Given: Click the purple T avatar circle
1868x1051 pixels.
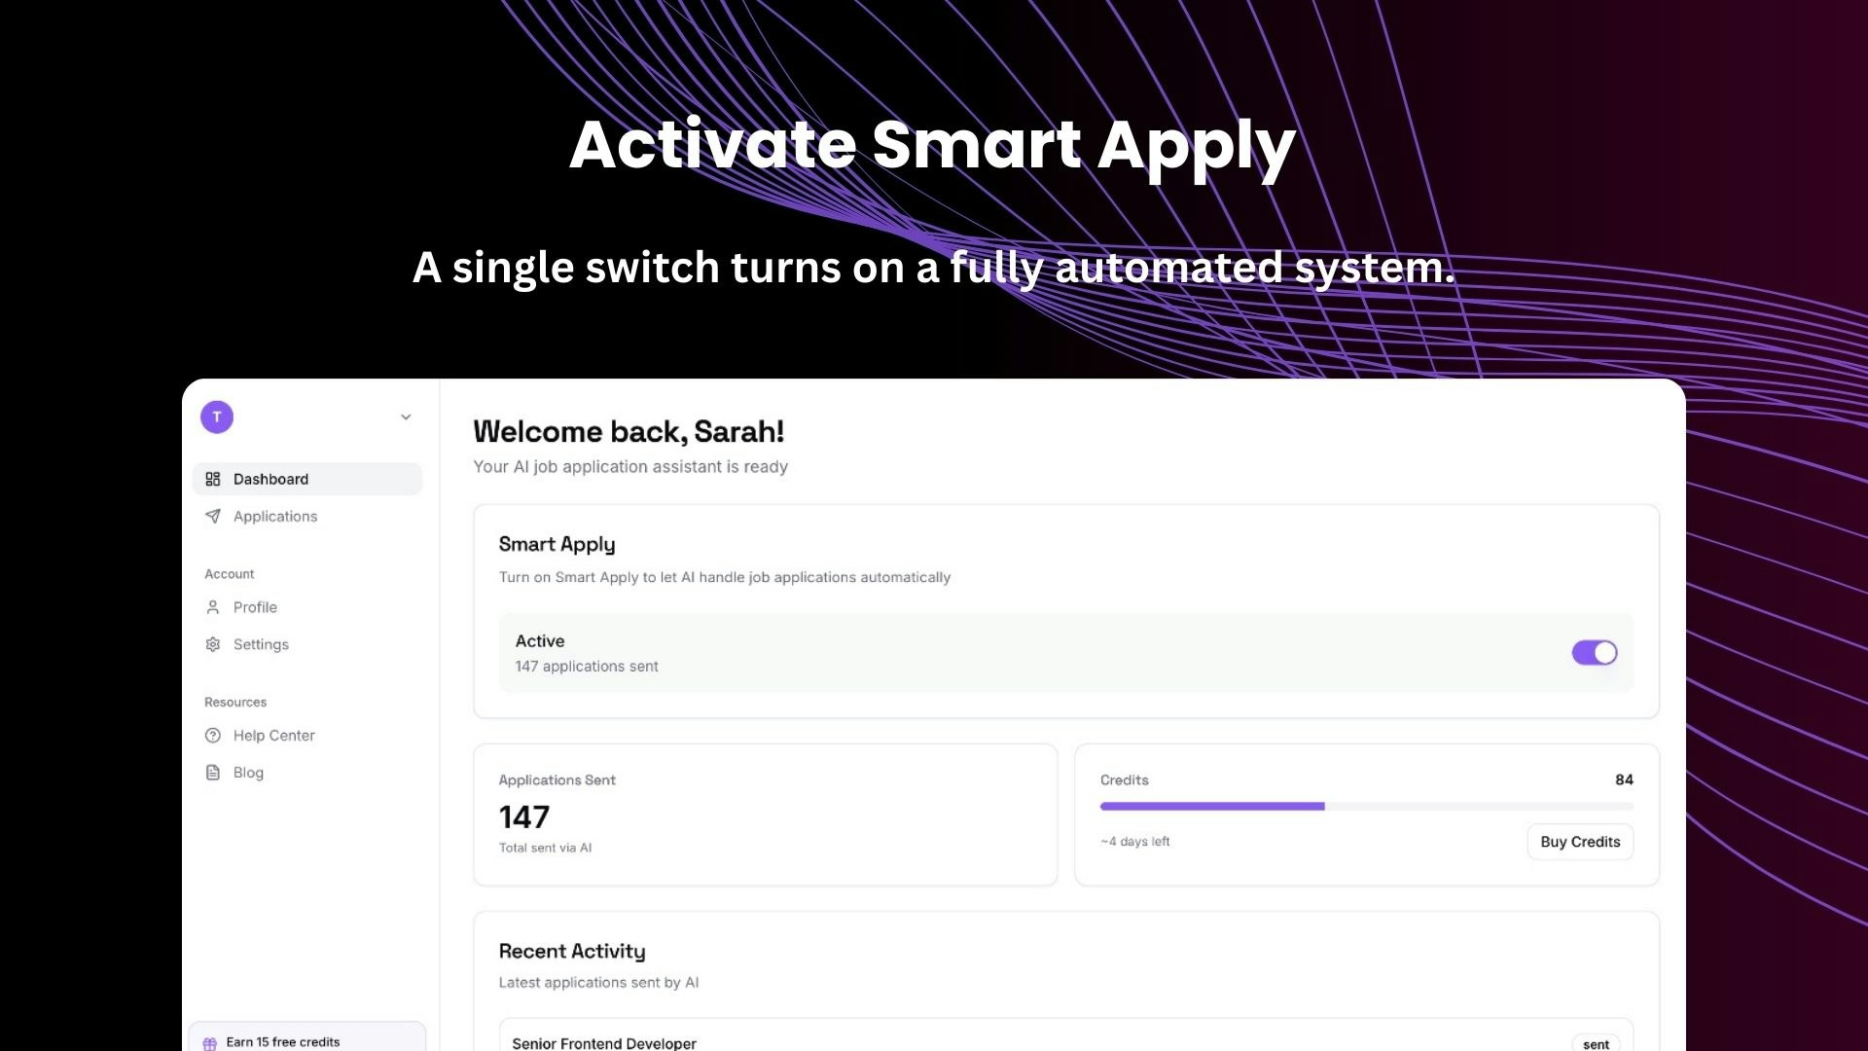Looking at the screenshot, I should point(216,417).
